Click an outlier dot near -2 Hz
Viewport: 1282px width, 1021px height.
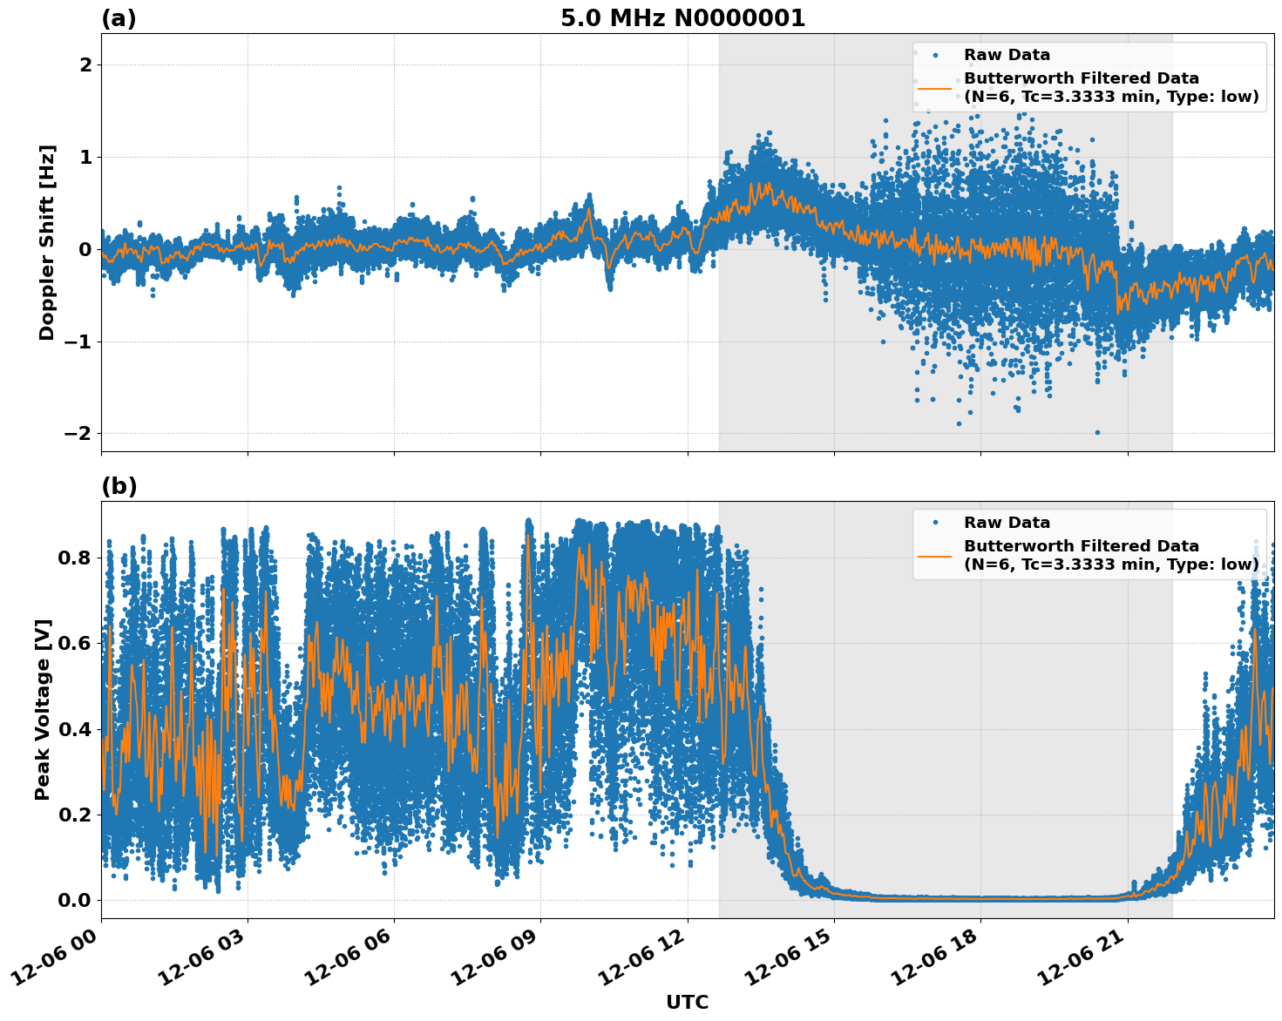click(x=1096, y=431)
